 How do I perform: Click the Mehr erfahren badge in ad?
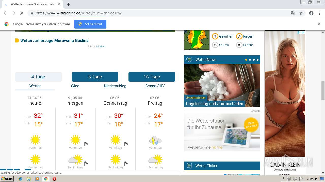click(x=251, y=125)
